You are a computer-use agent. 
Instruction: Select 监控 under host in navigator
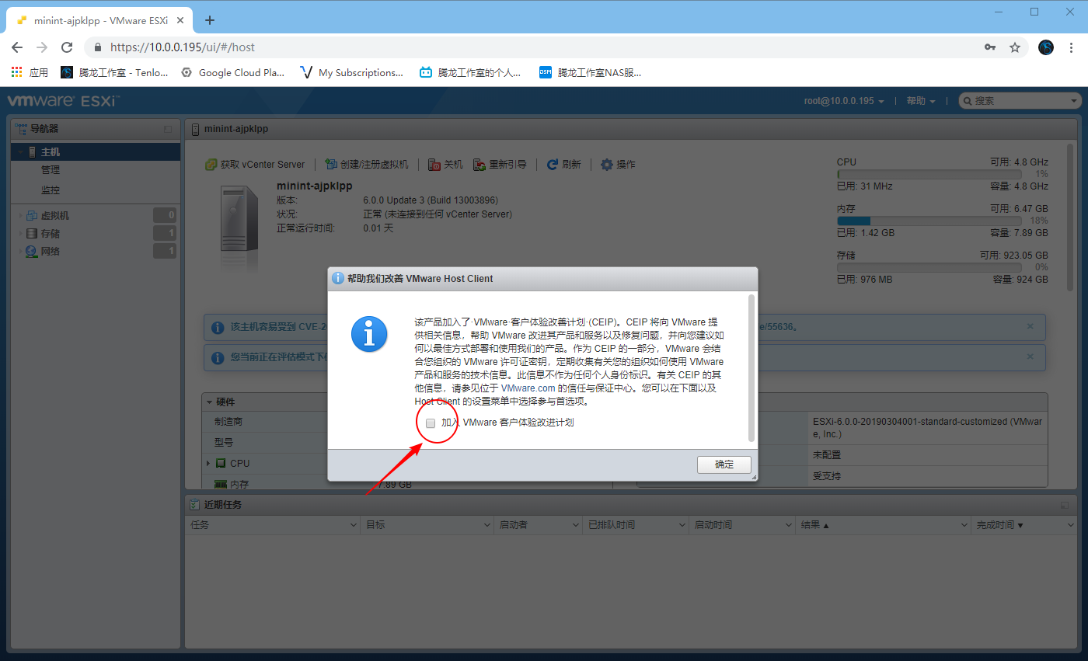51,190
